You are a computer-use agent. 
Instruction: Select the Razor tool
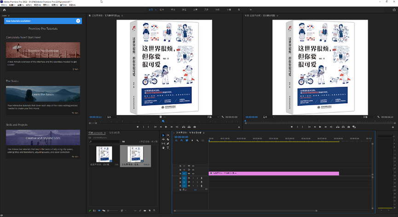point(168,139)
